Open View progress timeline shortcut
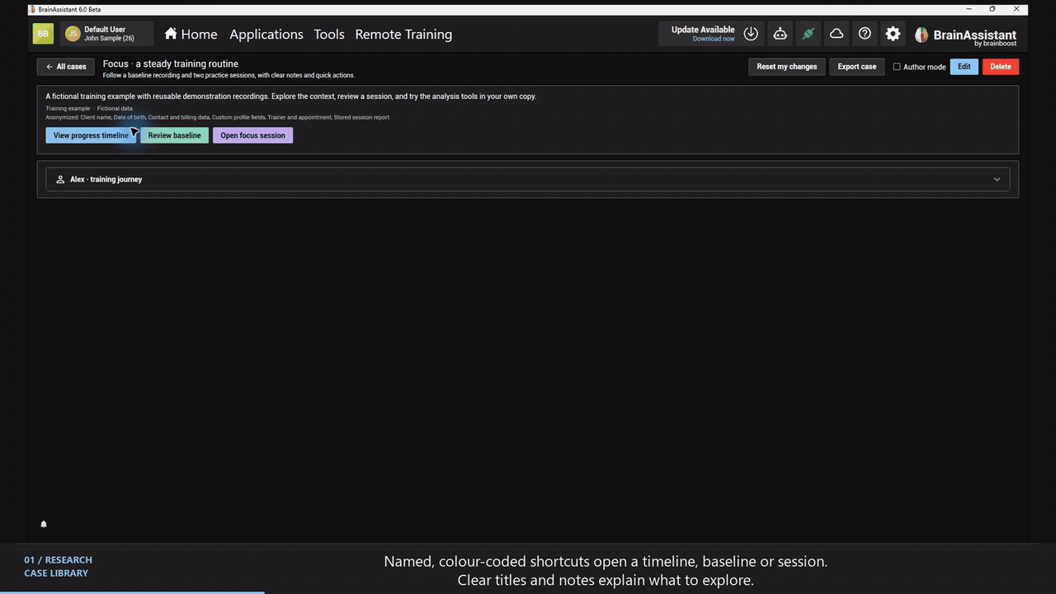Image resolution: width=1056 pixels, height=594 pixels. point(91,135)
